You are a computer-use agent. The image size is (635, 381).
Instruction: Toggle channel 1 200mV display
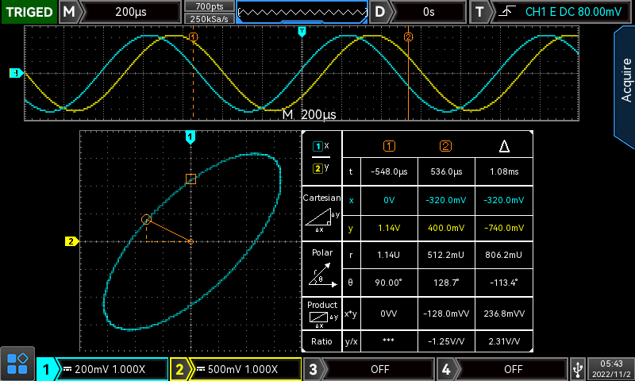[x=111, y=369]
